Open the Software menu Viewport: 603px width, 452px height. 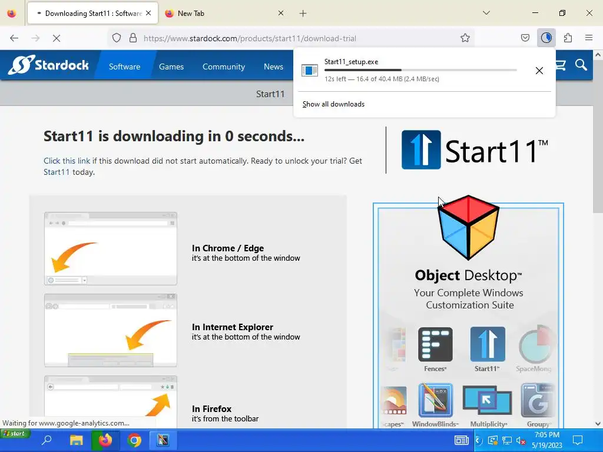[125, 67]
